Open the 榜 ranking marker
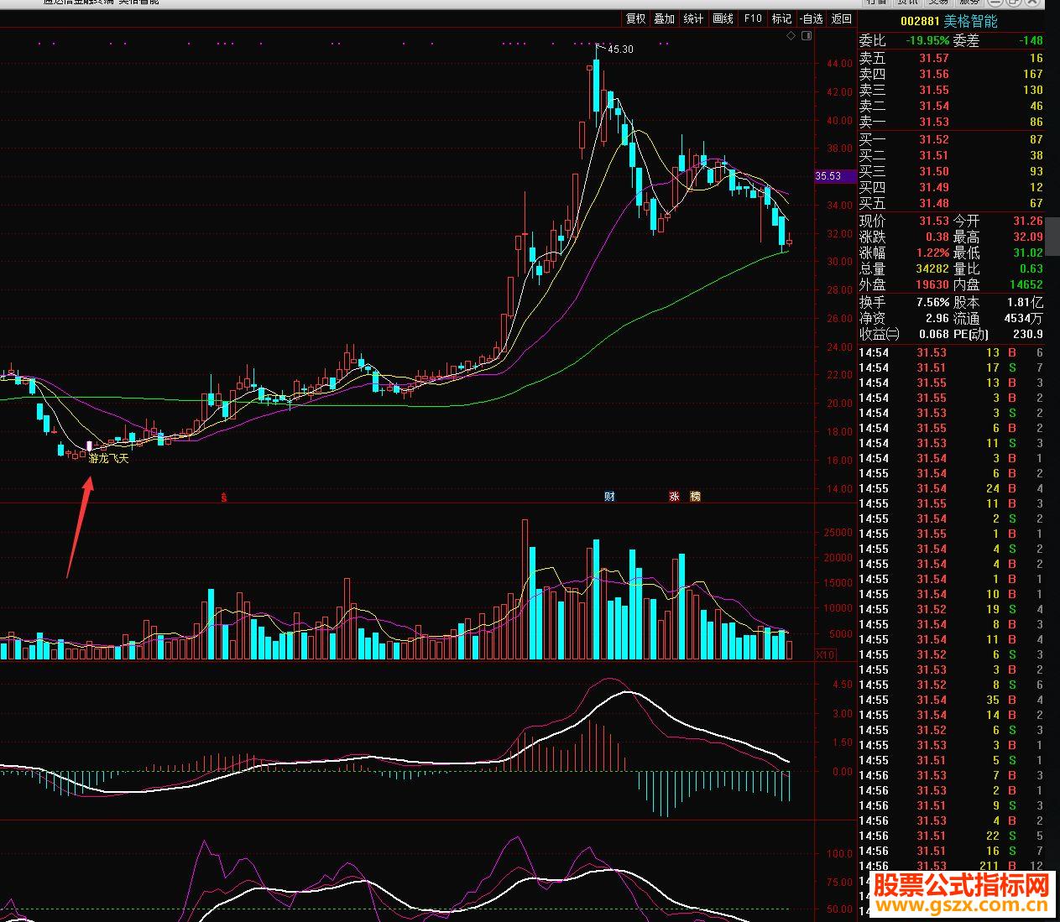Viewport: 1060px width, 922px height. pyautogui.click(x=695, y=497)
